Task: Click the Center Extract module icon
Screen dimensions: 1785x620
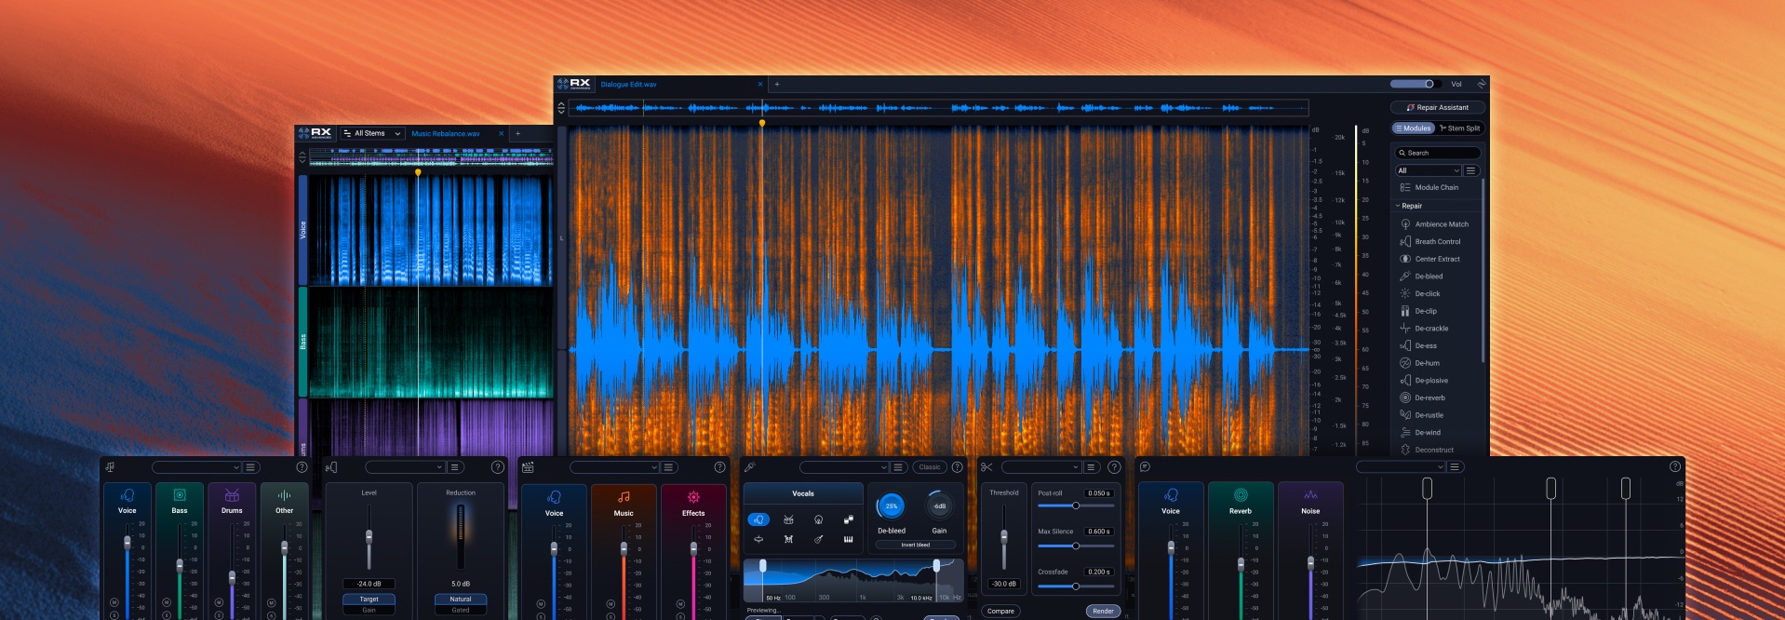Action: 1405,259
